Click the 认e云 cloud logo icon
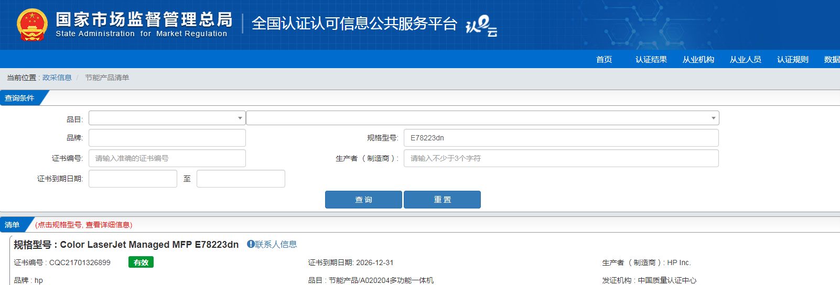This screenshot has height=285, width=840. (481, 26)
